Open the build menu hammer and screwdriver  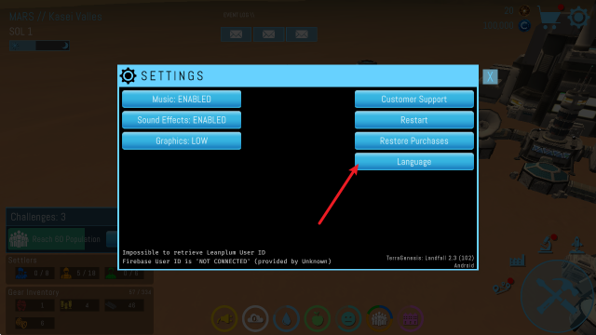coord(557,297)
